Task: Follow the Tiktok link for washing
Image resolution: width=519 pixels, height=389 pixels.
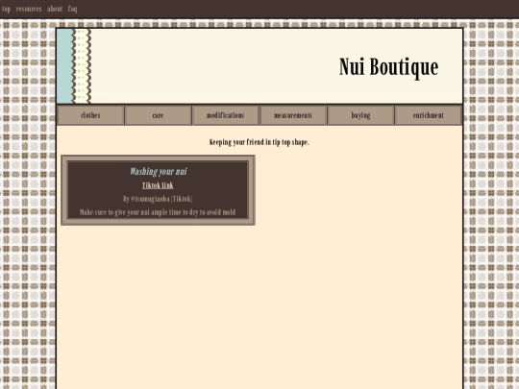Action: [158, 185]
